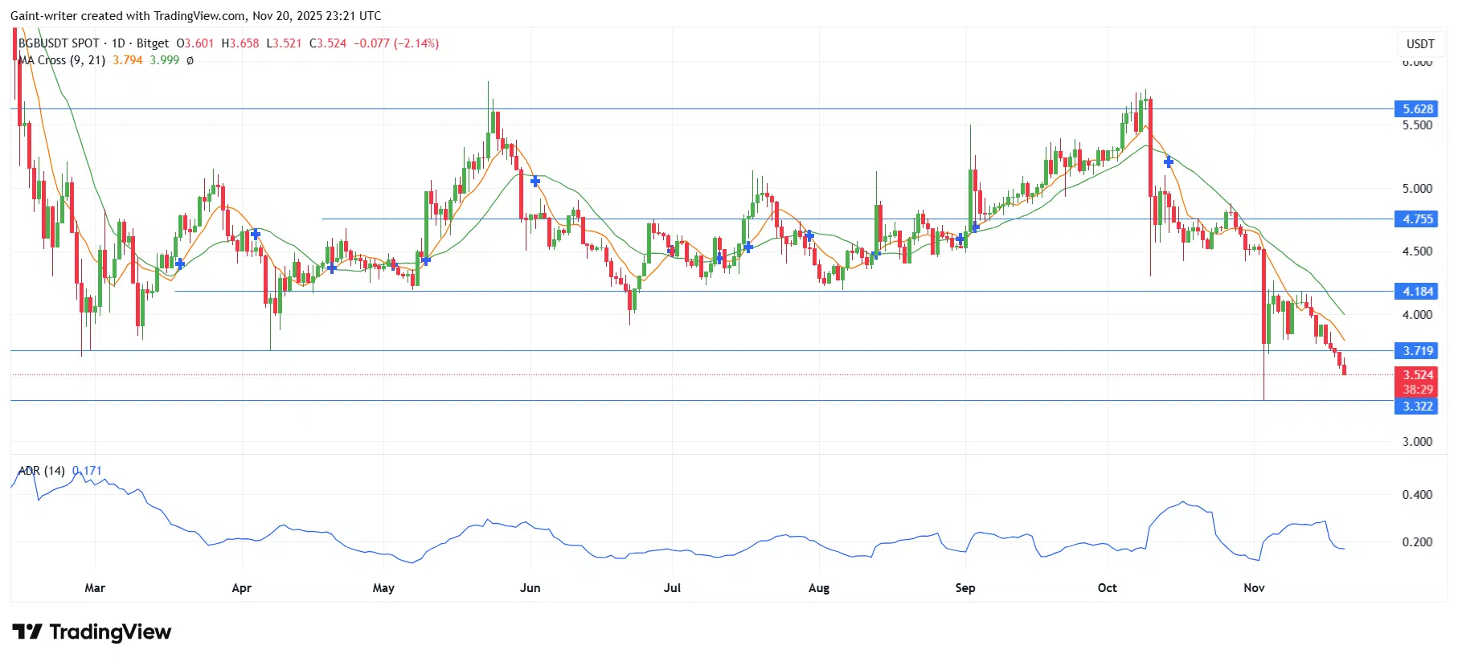The width and height of the screenshot is (1458, 662).
Task: Click the Jun label on the time axis
Action: (x=530, y=588)
